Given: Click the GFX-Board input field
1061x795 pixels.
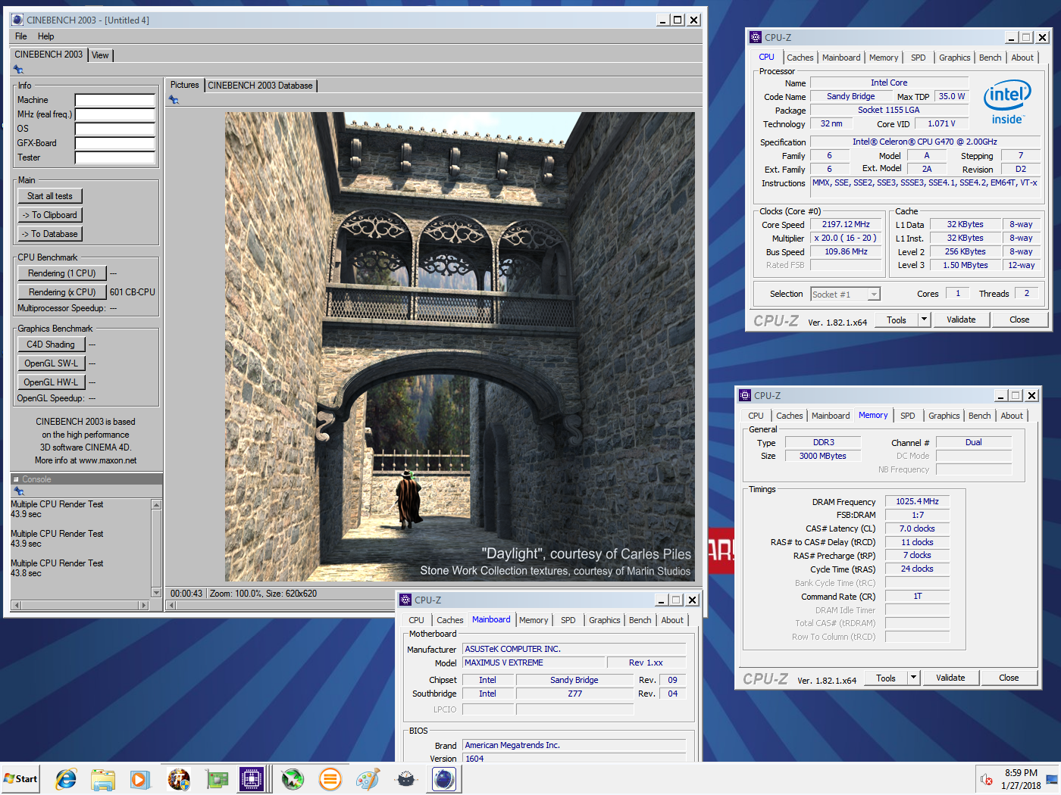Looking at the screenshot, I should click(114, 143).
